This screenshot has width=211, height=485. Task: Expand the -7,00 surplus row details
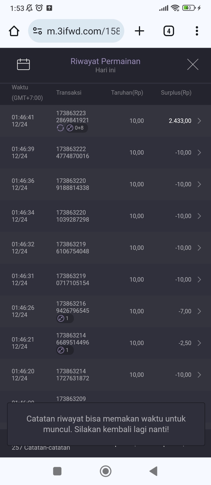199,311
